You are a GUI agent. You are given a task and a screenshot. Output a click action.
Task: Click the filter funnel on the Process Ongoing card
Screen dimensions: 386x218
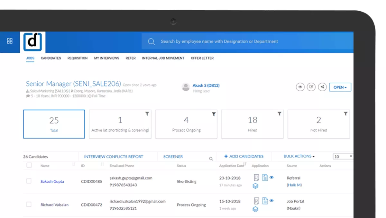click(x=213, y=114)
